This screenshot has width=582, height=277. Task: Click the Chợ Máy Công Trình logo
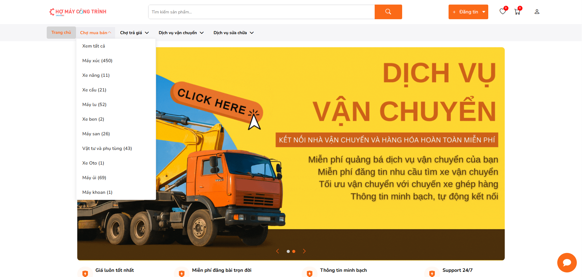click(78, 12)
